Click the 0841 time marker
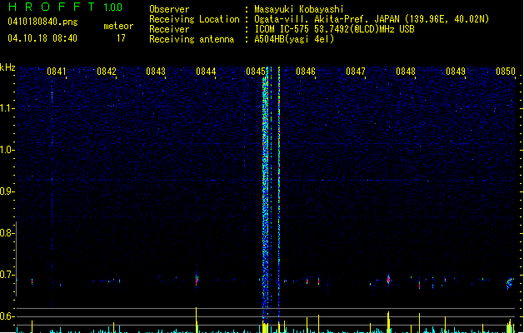Image resolution: width=524 pixels, height=333 pixels. (57, 72)
